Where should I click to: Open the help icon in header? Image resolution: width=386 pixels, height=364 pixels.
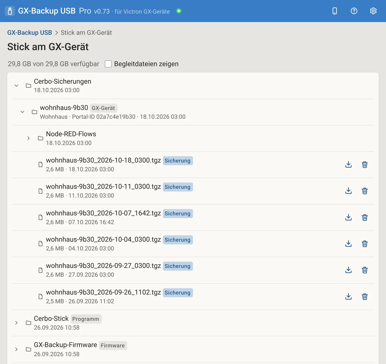coord(354,11)
